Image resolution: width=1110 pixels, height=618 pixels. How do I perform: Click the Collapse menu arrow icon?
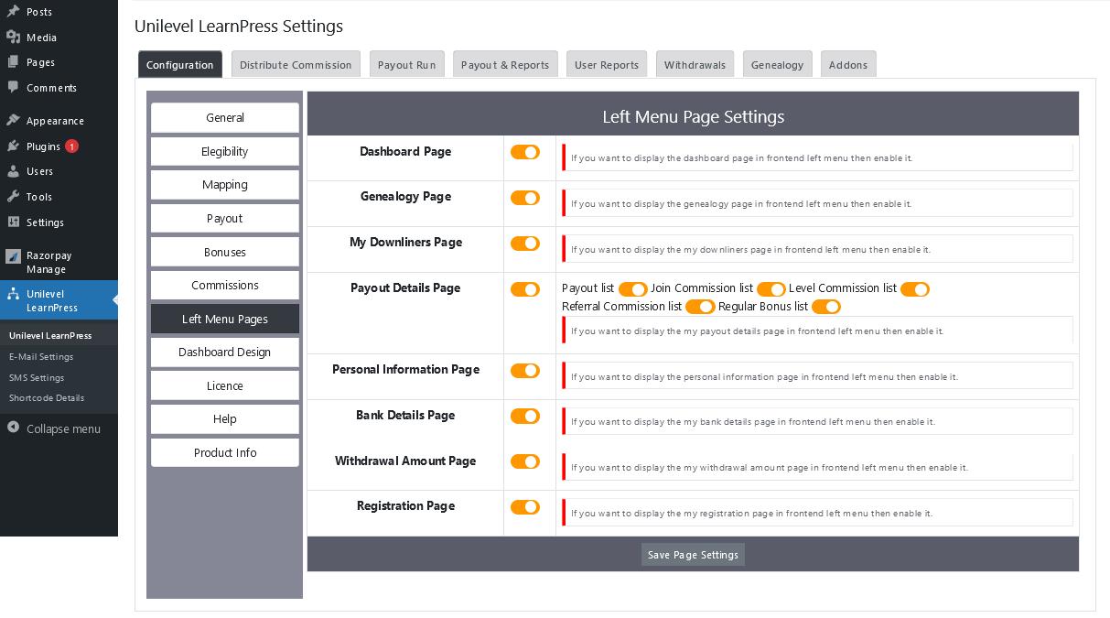click(13, 428)
